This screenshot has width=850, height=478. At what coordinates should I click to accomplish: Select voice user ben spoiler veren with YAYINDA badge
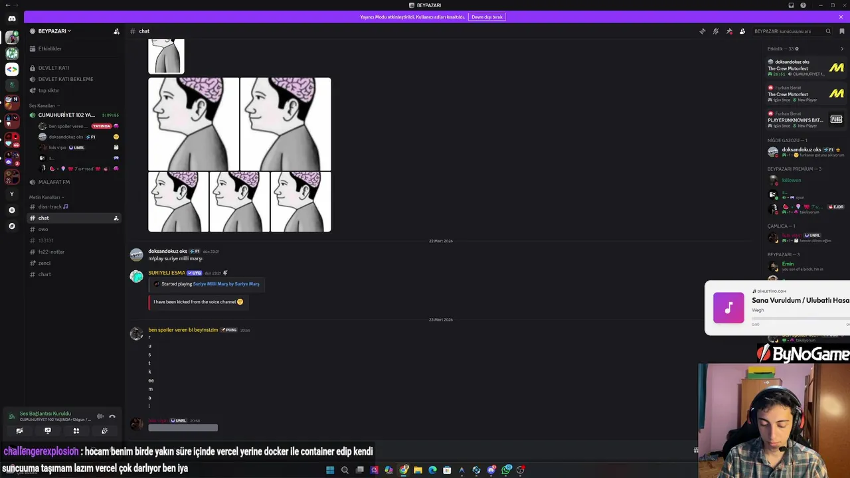(78, 126)
